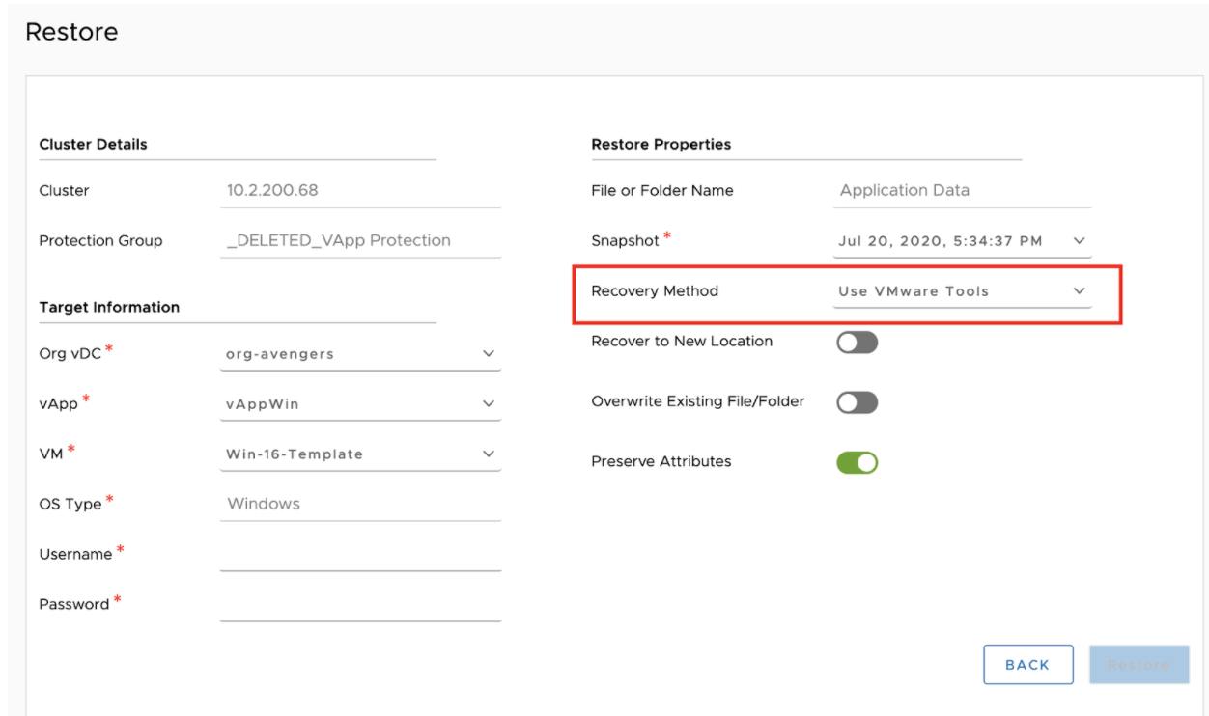
Task: Click the File or Folder Name field
Action: pos(961,191)
